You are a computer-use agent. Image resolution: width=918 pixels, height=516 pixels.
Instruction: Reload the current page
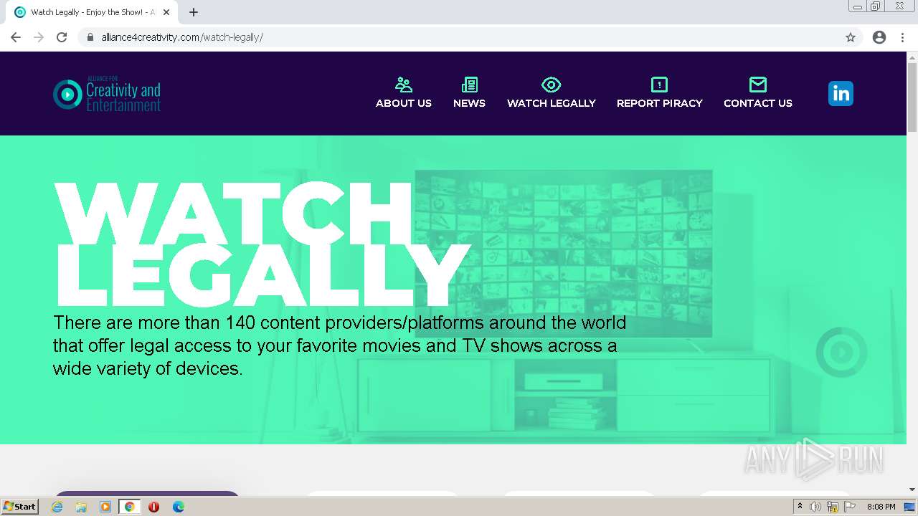coord(62,37)
